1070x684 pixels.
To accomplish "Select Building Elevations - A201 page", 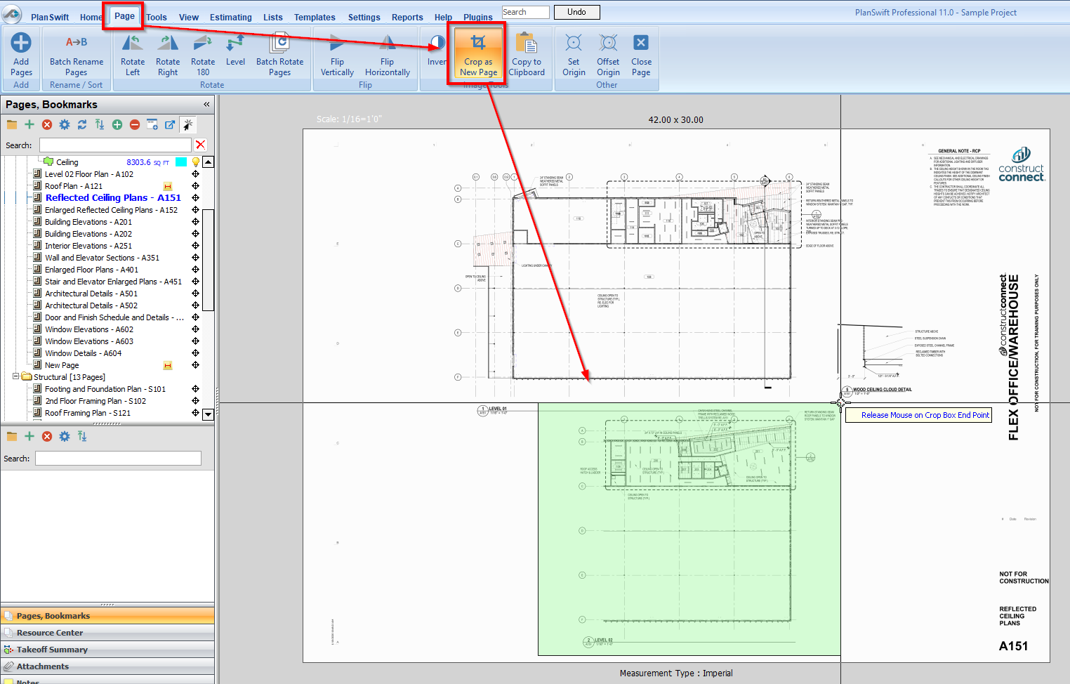I will 88,222.
